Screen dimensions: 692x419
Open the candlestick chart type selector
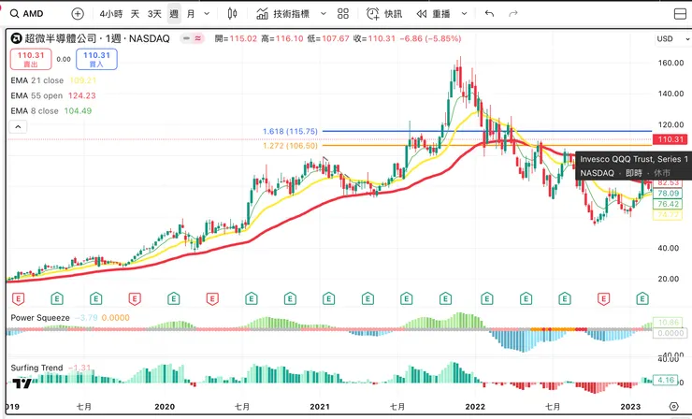tap(234, 14)
